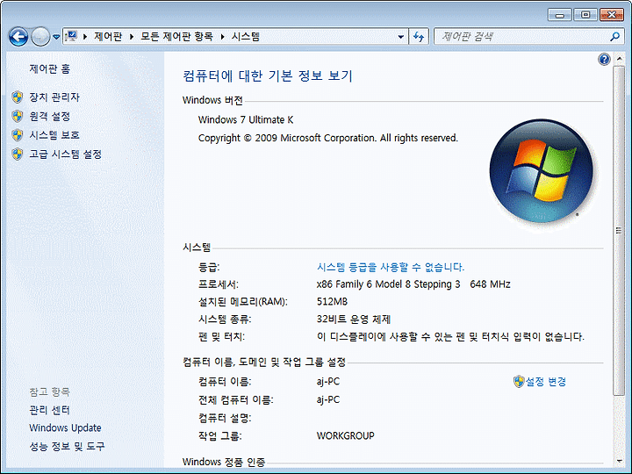The width and height of the screenshot is (632, 474).
Task: Click the 펜 및 터치 status text
Action: pos(450,336)
